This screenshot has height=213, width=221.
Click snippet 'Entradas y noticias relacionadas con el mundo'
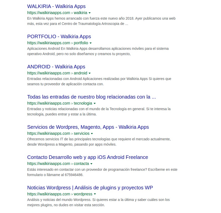click(99, 111)
